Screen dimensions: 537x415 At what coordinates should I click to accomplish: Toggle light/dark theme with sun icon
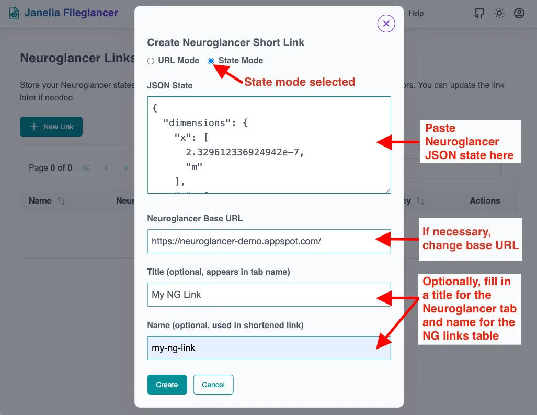pyautogui.click(x=499, y=13)
